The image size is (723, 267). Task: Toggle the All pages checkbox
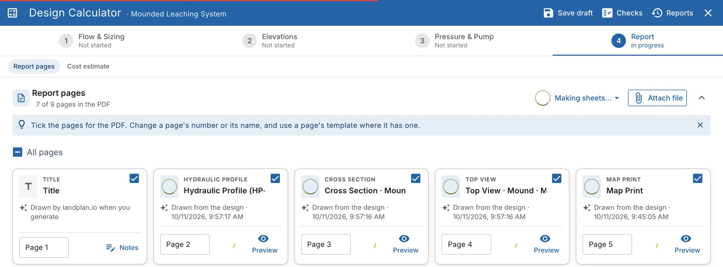[18, 152]
